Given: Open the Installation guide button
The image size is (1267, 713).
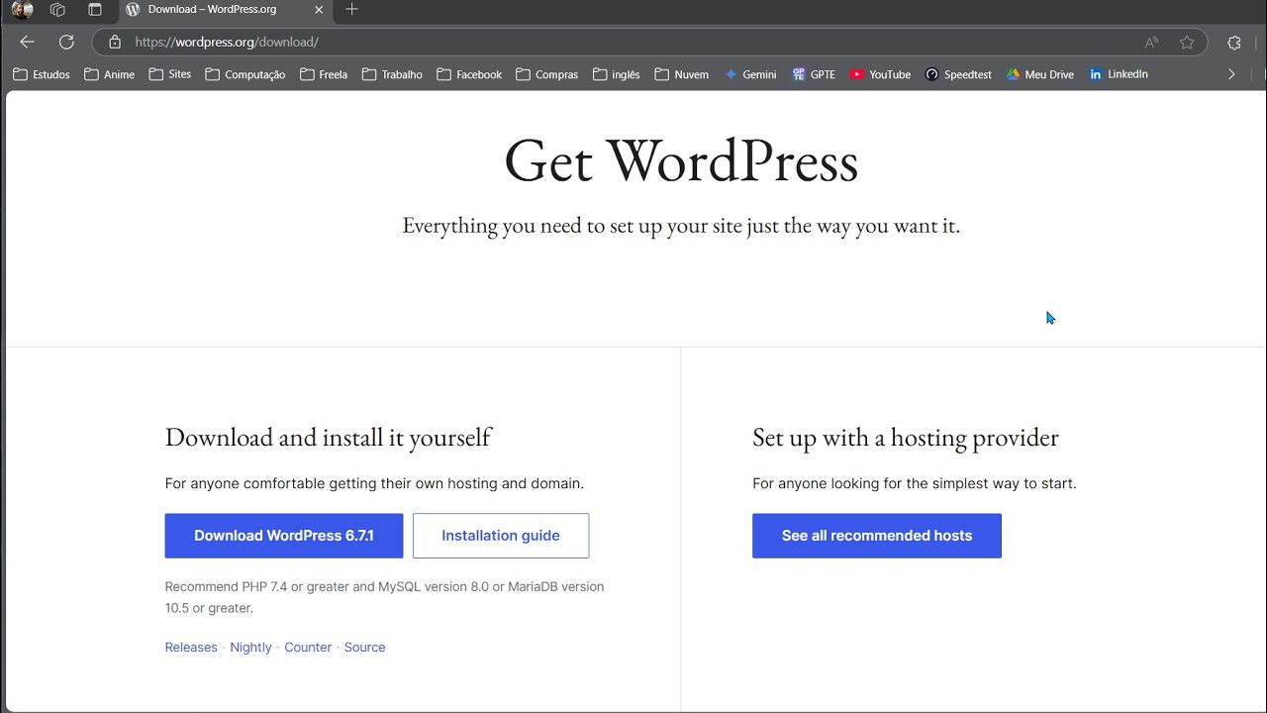Looking at the screenshot, I should (x=501, y=536).
